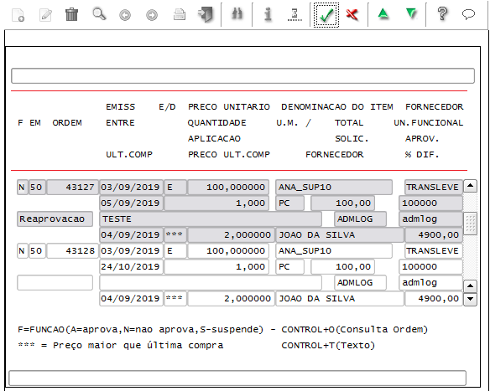Click the green checkmark confirm icon
The height and width of the screenshot is (391, 490).
pyautogui.click(x=326, y=15)
